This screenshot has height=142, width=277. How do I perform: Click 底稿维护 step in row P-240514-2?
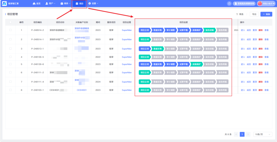[x=197, y=30]
